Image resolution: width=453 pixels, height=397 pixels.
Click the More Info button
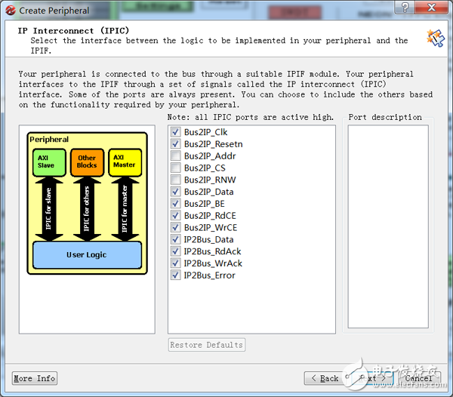[x=35, y=378]
